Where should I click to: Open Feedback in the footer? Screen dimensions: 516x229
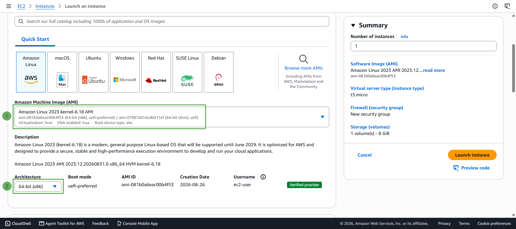[x=100, y=224]
